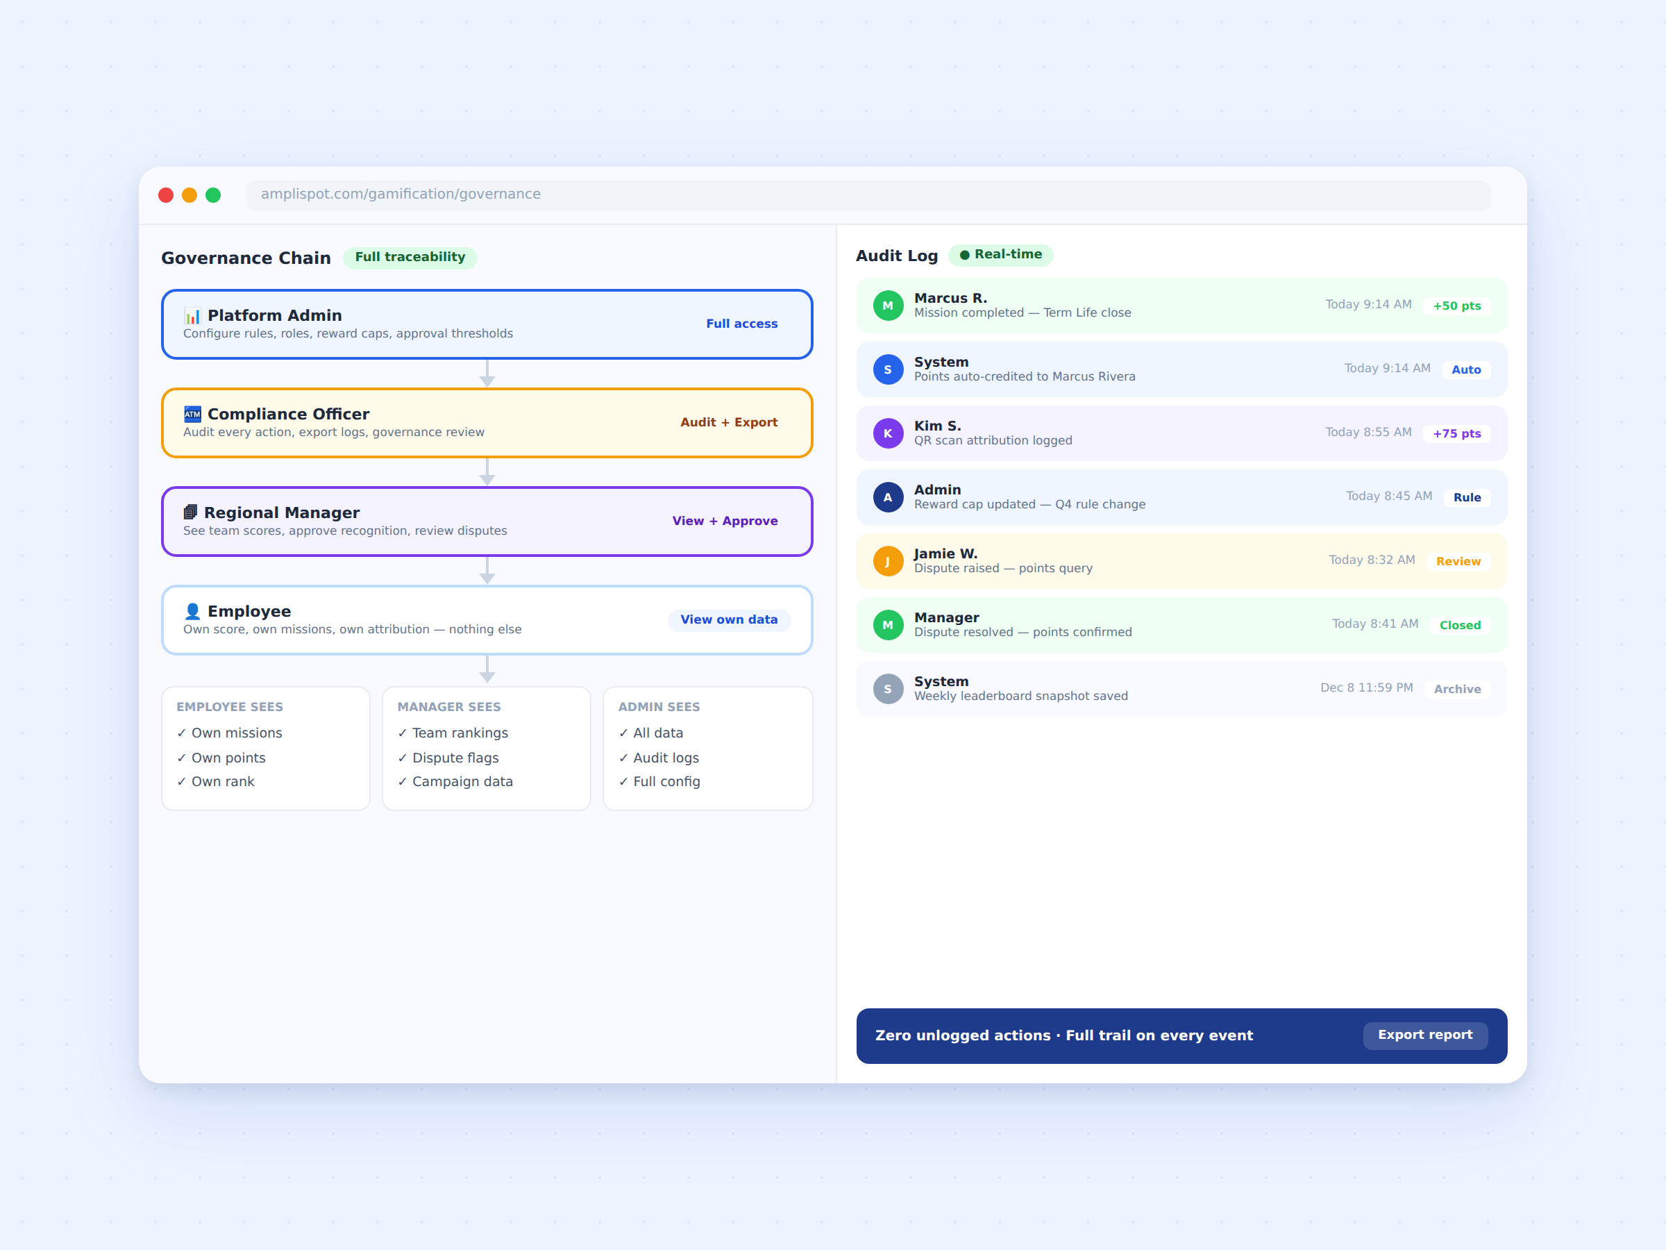This screenshot has height=1250, width=1666.
Task: Click the yellow window minimize dot
Action: coord(190,195)
